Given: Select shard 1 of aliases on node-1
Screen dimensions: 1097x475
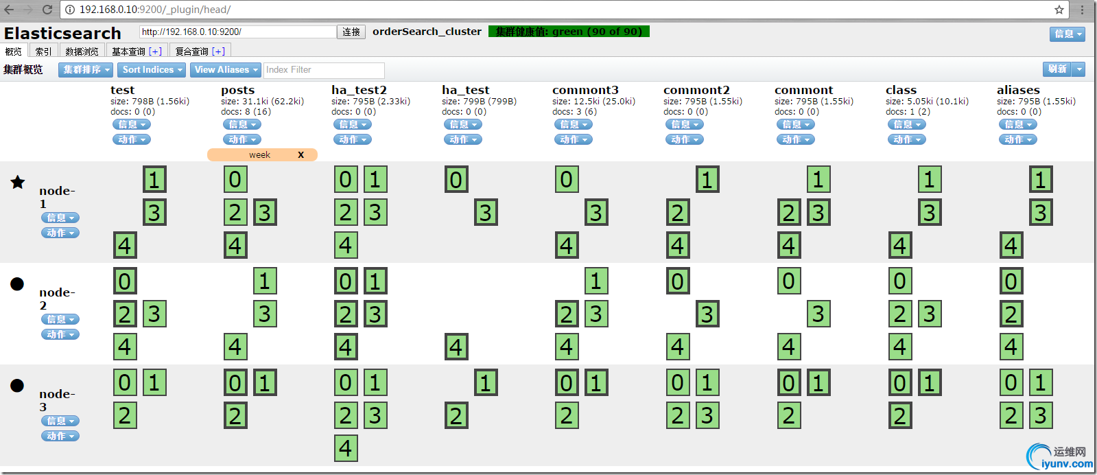Looking at the screenshot, I should click(x=1041, y=180).
